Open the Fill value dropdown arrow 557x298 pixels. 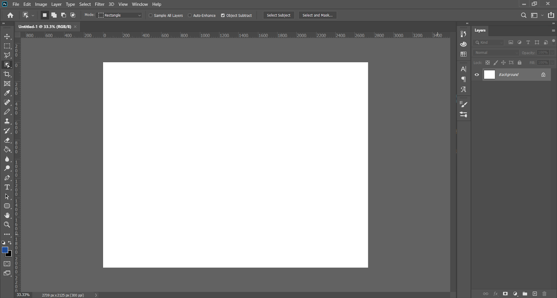click(552, 63)
